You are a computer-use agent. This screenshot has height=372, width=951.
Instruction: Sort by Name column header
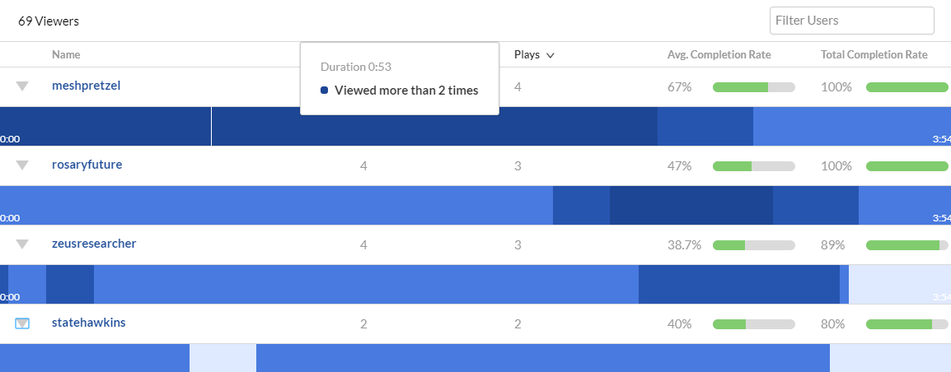tap(66, 54)
